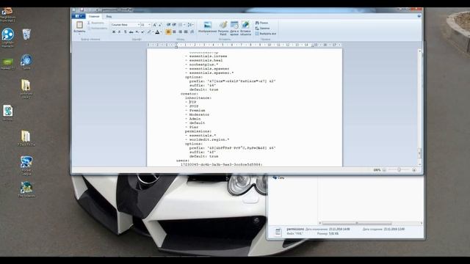Click the WordPad help icon
The image size is (470, 264).
click(x=419, y=16)
